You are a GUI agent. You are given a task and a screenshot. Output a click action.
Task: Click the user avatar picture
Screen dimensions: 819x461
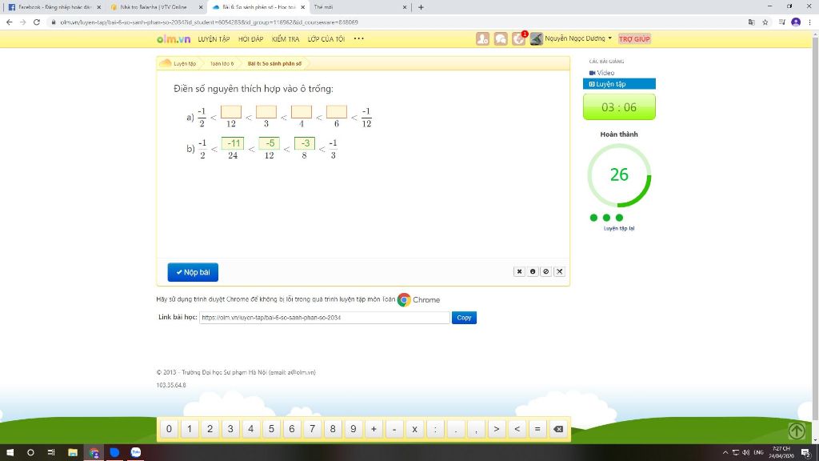pos(537,38)
